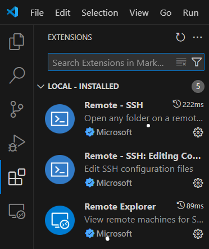This screenshot has height=249, width=209.
Task: Open the Selection menu
Action: tap(100, 13)
